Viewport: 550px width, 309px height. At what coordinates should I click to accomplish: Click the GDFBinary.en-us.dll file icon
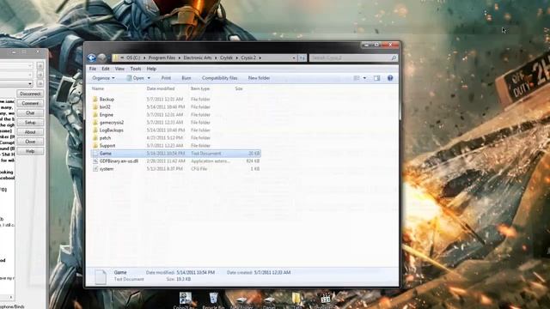click(x=95, y=161)
